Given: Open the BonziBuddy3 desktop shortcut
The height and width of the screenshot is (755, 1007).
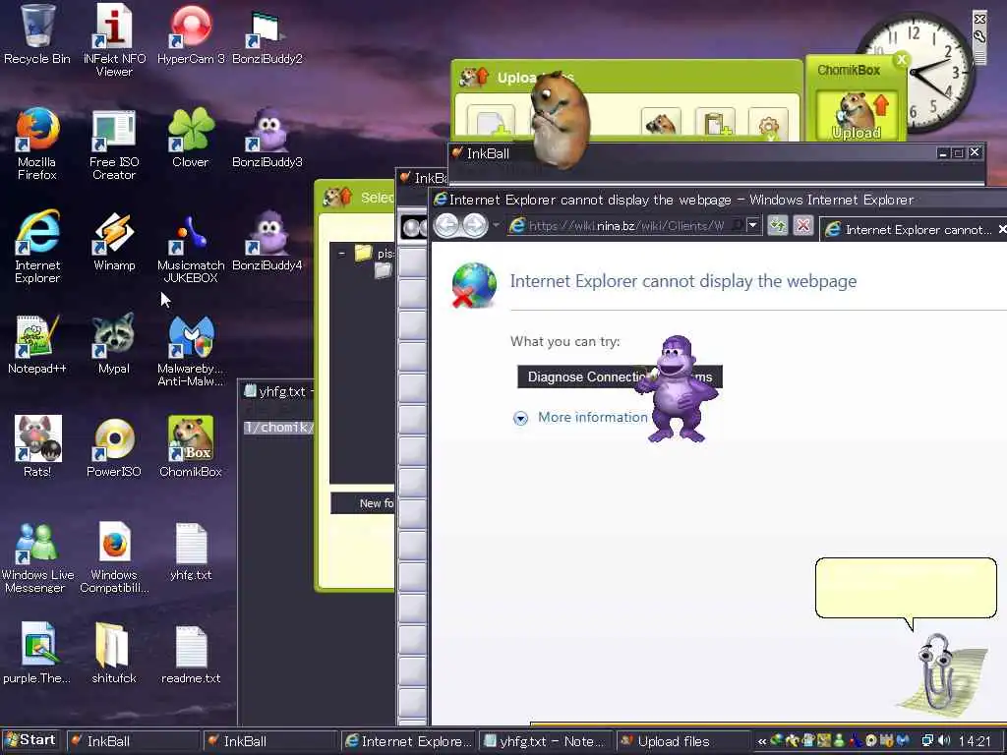Looking at the screenshot, I should [267, 138].
